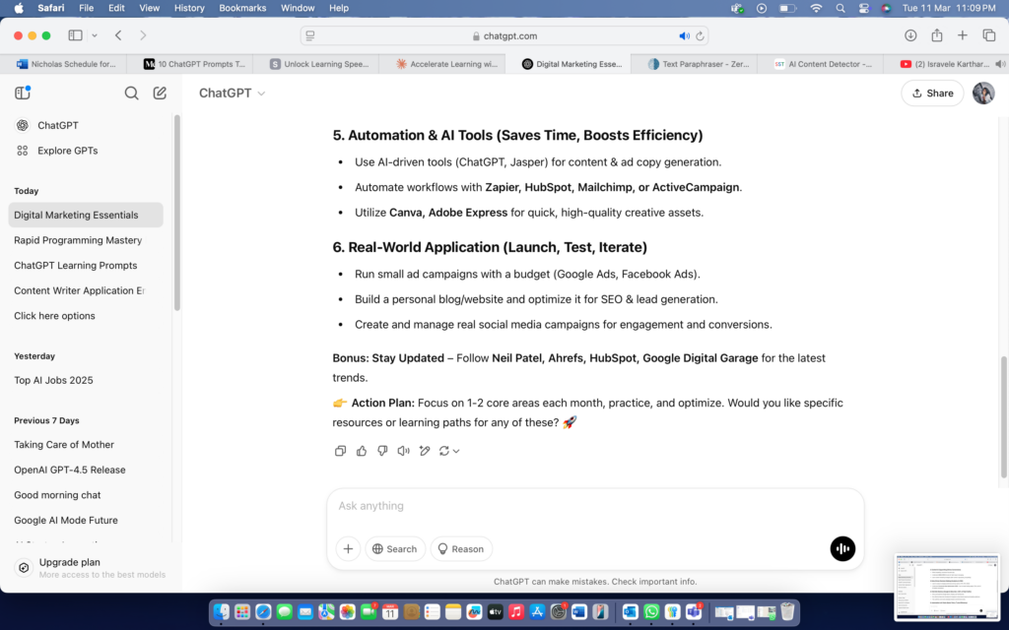Open the Edit in canvas pencil icon

pyautogui.click(x=425, y=451)
